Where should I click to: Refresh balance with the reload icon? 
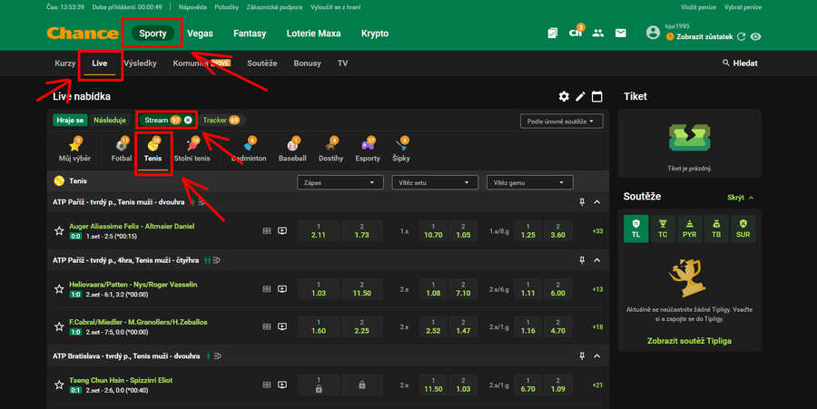coord(741,37)
